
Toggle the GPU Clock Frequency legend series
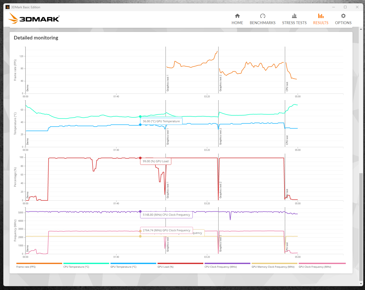coord(322,265)
